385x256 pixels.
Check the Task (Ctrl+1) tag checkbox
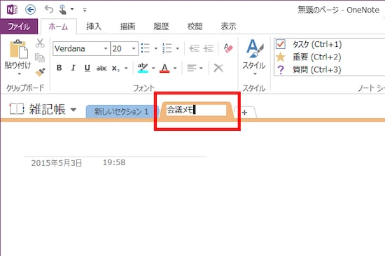tap(281, 45)
